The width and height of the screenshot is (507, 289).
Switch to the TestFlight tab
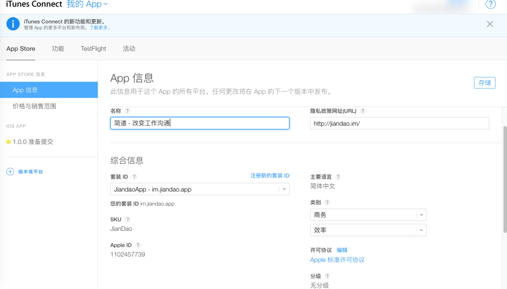93,49
